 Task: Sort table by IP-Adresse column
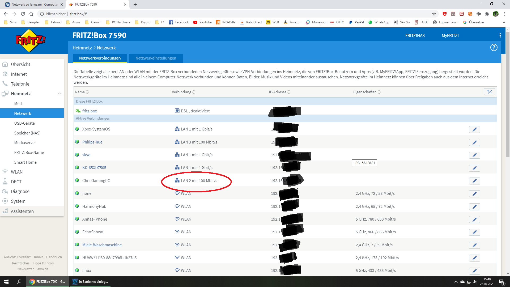click(279, 92)
